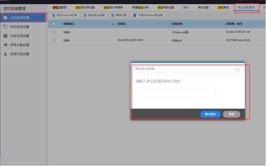This screenshot has height=166, width=266.
Task: Click identifier 2c579987aace7b2b
Action: pos(238,40)
